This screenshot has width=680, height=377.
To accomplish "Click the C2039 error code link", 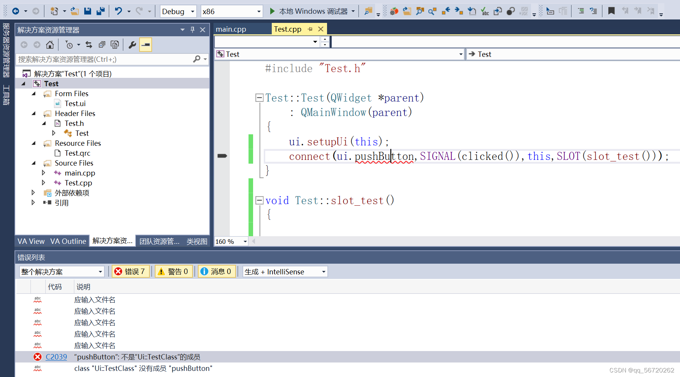I will [56, 357].
